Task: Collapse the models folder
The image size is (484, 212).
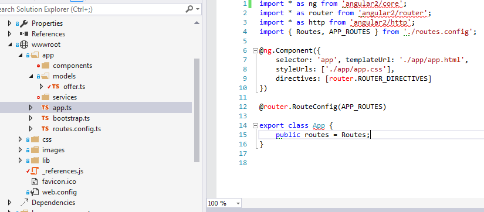Action: point(31,76)
